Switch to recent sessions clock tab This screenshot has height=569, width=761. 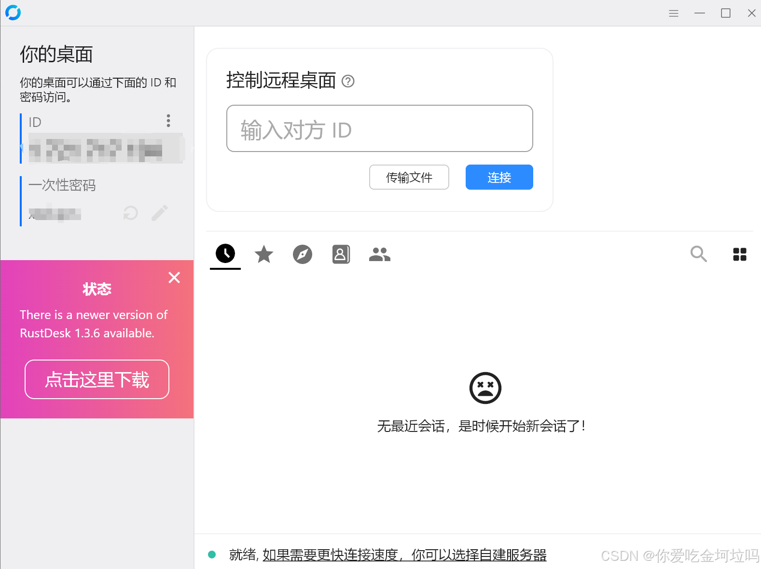click(225, 253)
